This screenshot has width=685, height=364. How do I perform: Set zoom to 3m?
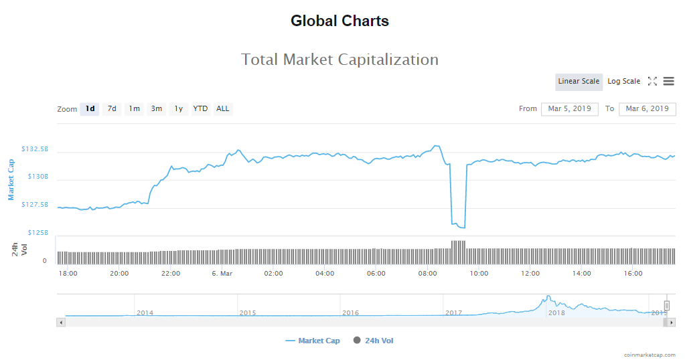click(156, 109)
